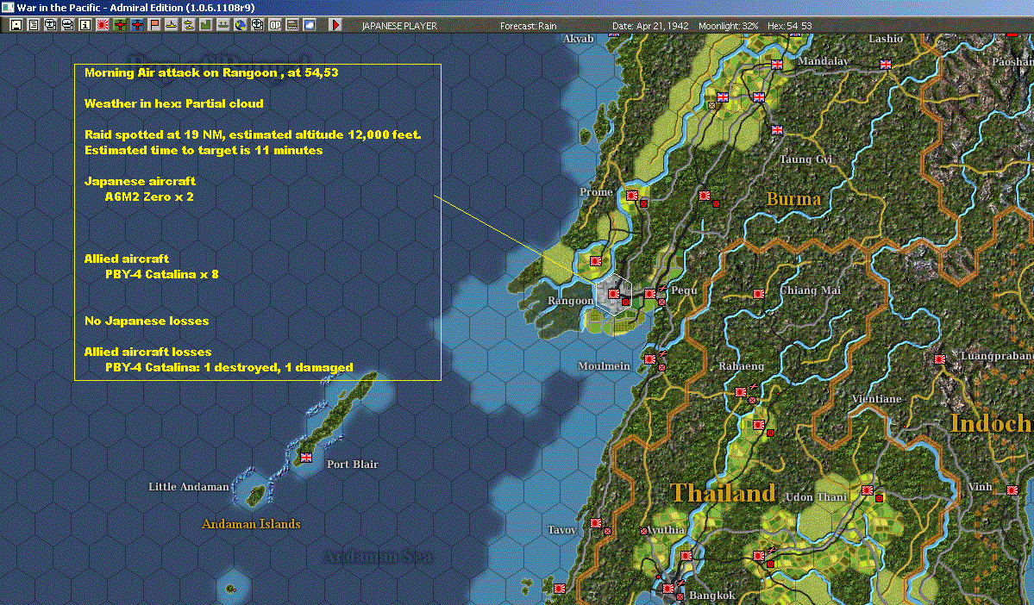Open the OP toolbar button
The image size is (1034, 605).
pos(275,25)
